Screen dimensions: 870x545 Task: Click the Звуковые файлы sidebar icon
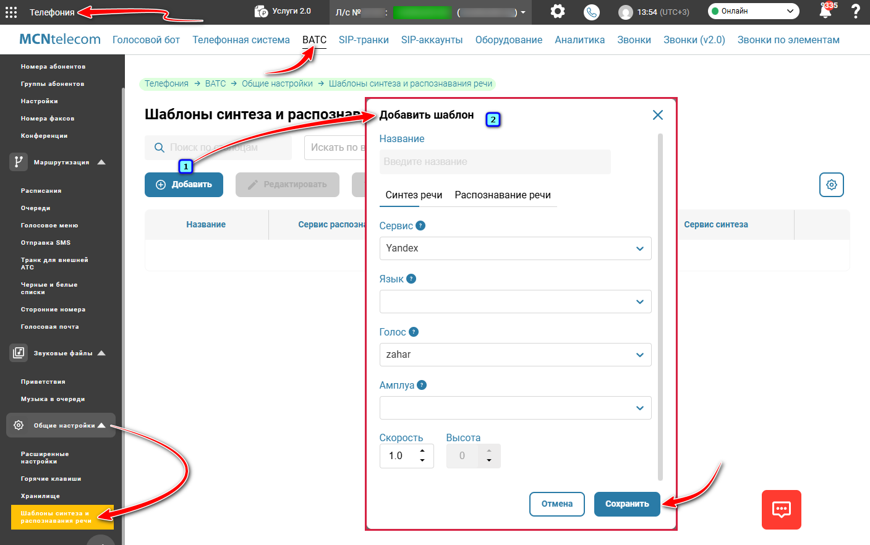pyautogui.click(x=19, y=353)
